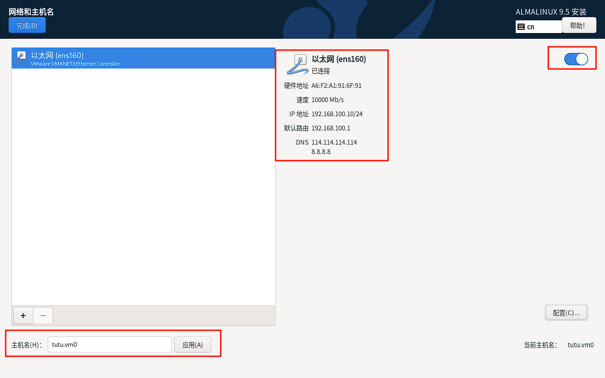Click the large Ethernet icon in details panel
605x378 pixels.
click(x=298, y=65)
